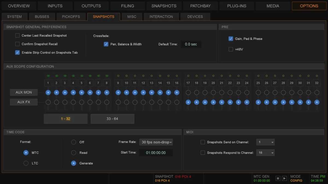Click the crossfade Default Time field

pos(191,44)
